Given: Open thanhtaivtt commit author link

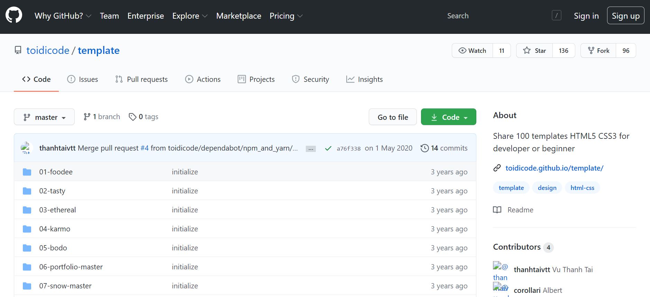Looking at the screenshot, I should tap(57, 148).
